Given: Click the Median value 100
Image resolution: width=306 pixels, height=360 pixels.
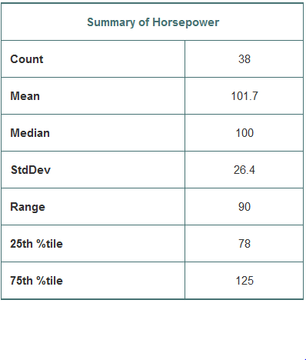Looking at the screenshot, I should coord(244,133).
